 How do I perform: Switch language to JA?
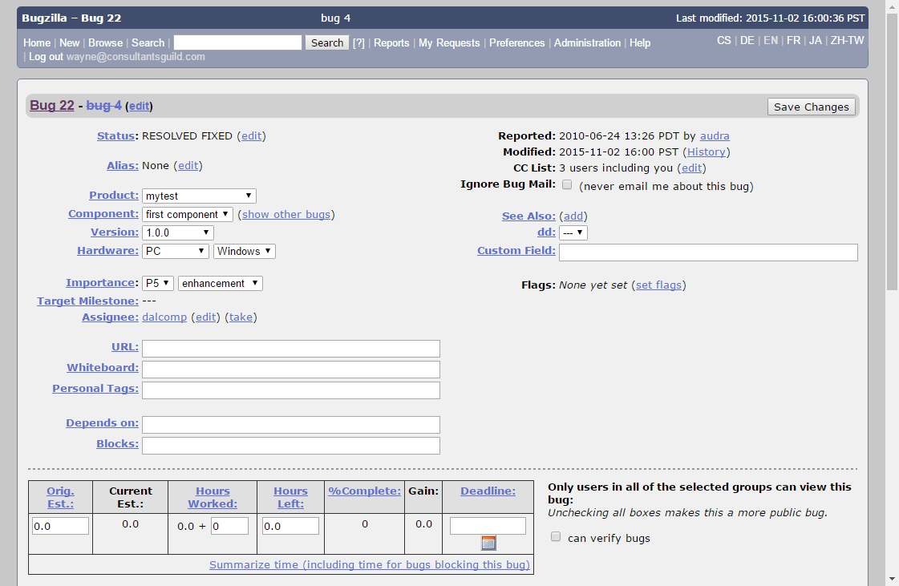tap(815, 40)
